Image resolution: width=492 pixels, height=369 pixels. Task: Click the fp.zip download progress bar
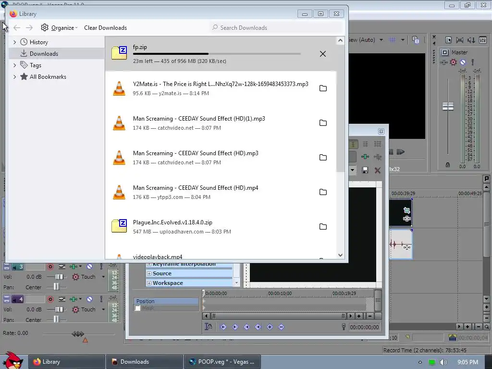point(217,54)
